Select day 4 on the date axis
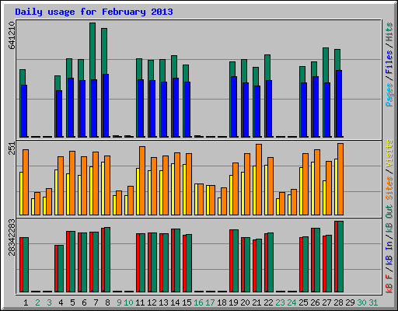 (x=61, y=302)
